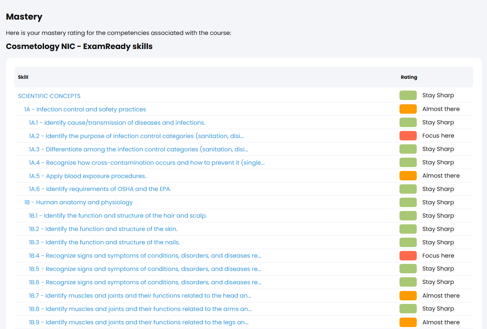Click "Stay Sharp" in the 1A.6 row
The image size is (487, 329).
coord(438,189)
